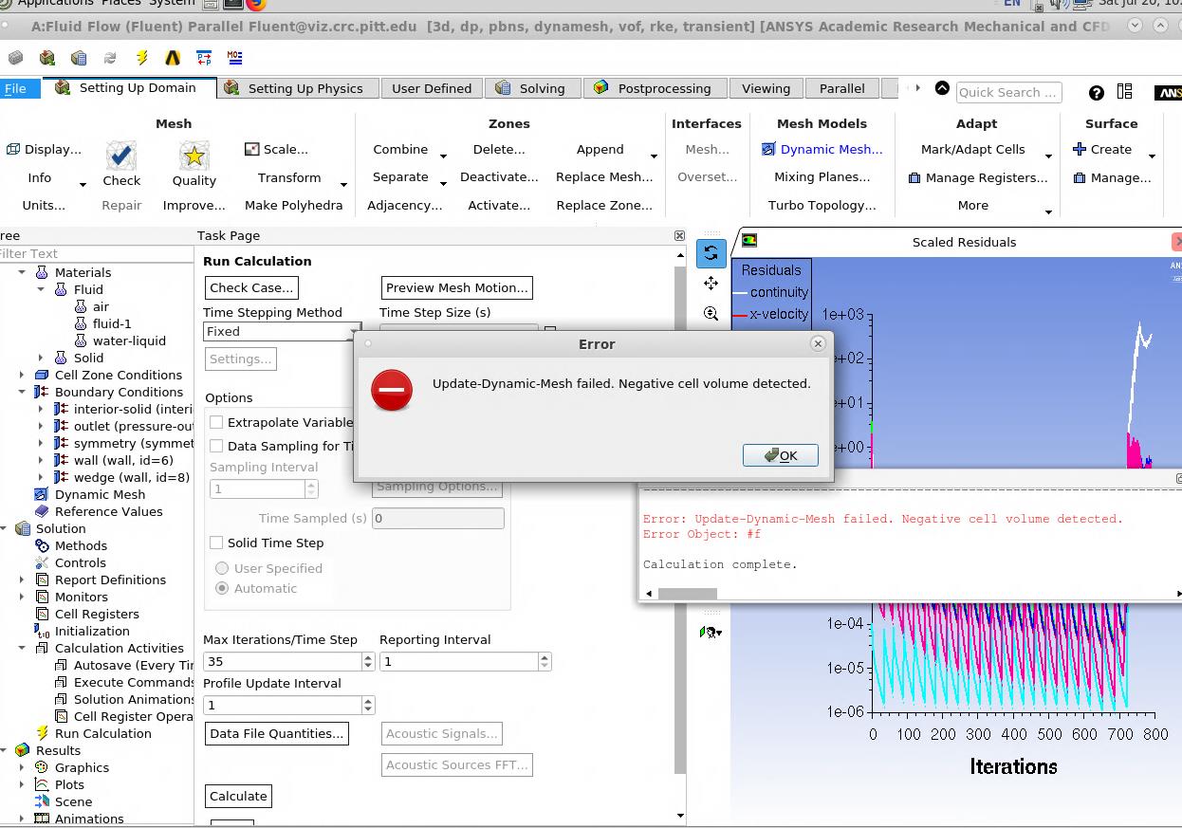Image resolution: width=1182 pixels, height=828 pixels.
Task: Click the blue rotate view icon
Action: point(711,253)
